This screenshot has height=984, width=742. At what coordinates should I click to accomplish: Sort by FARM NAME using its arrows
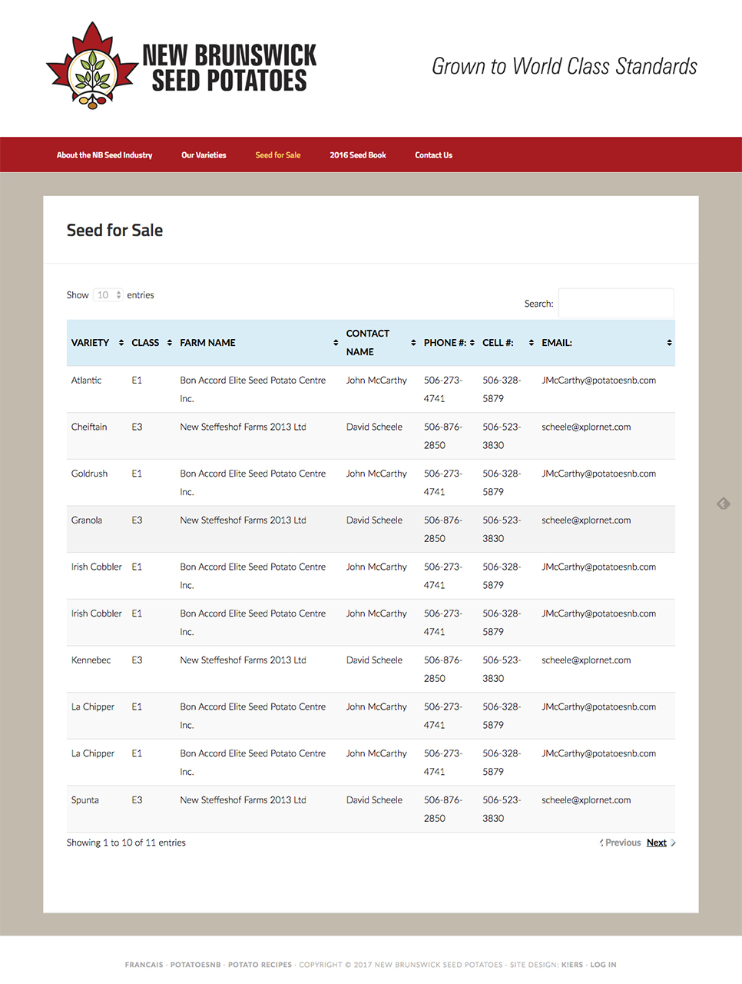pyautogui.click(x=336, y=343)
